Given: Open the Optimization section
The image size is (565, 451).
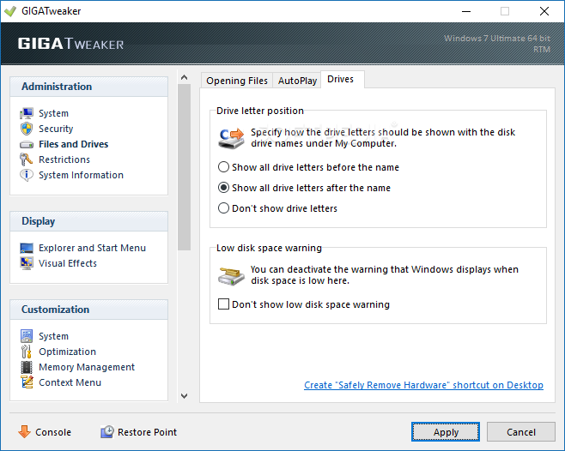Looking at the screenshot, I should 67,352.
